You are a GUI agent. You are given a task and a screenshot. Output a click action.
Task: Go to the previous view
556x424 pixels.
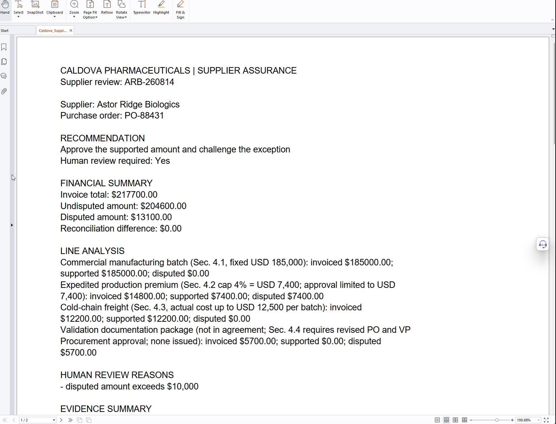[x=80, y=420]
